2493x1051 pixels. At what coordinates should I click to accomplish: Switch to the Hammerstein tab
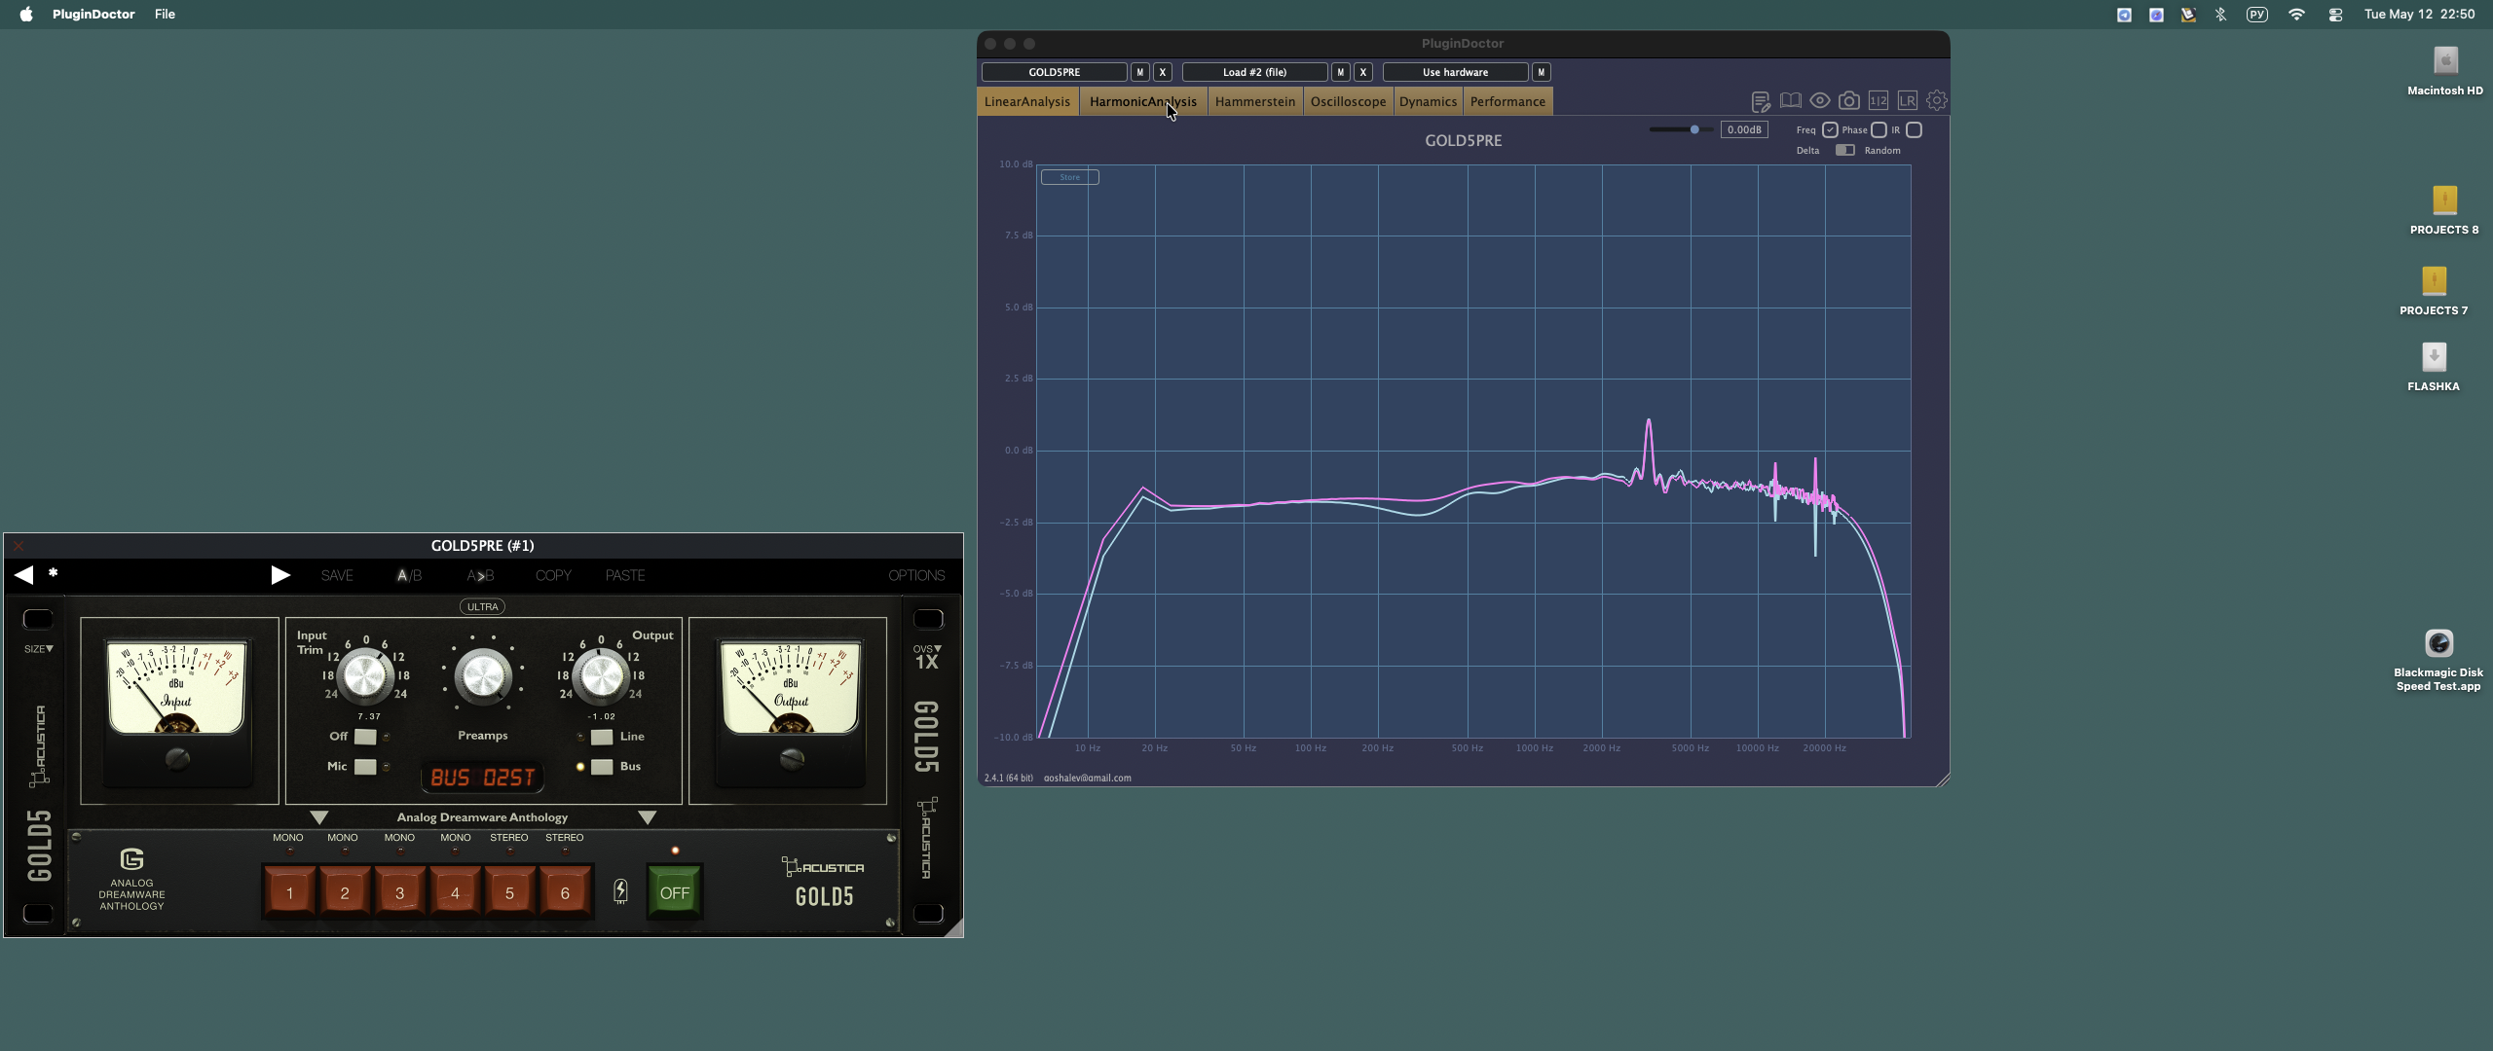pos(1255,101)
